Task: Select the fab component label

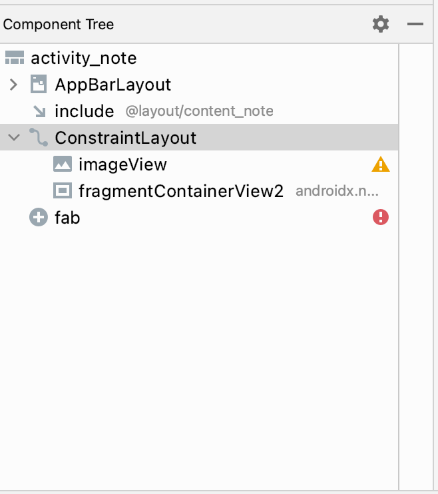Action: [x=67, y=217]
